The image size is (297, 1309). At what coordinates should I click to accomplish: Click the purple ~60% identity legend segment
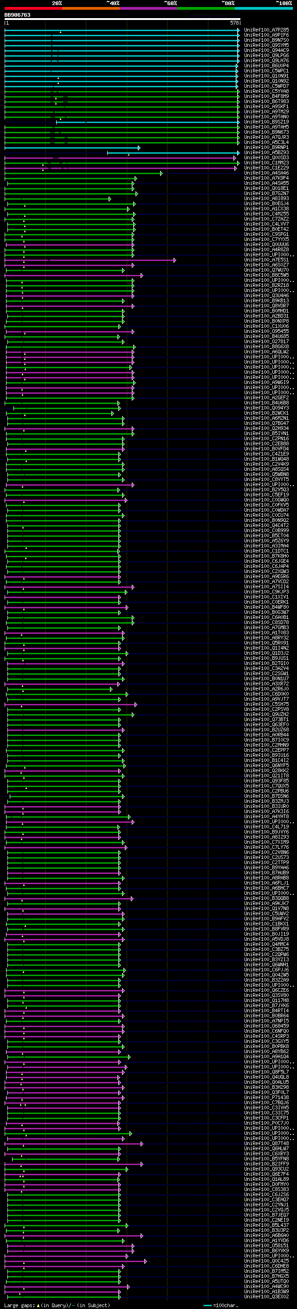(149, 8)
